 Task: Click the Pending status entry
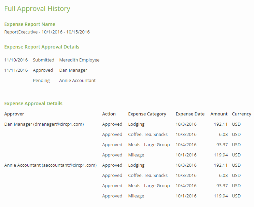(x=41, y=81)
